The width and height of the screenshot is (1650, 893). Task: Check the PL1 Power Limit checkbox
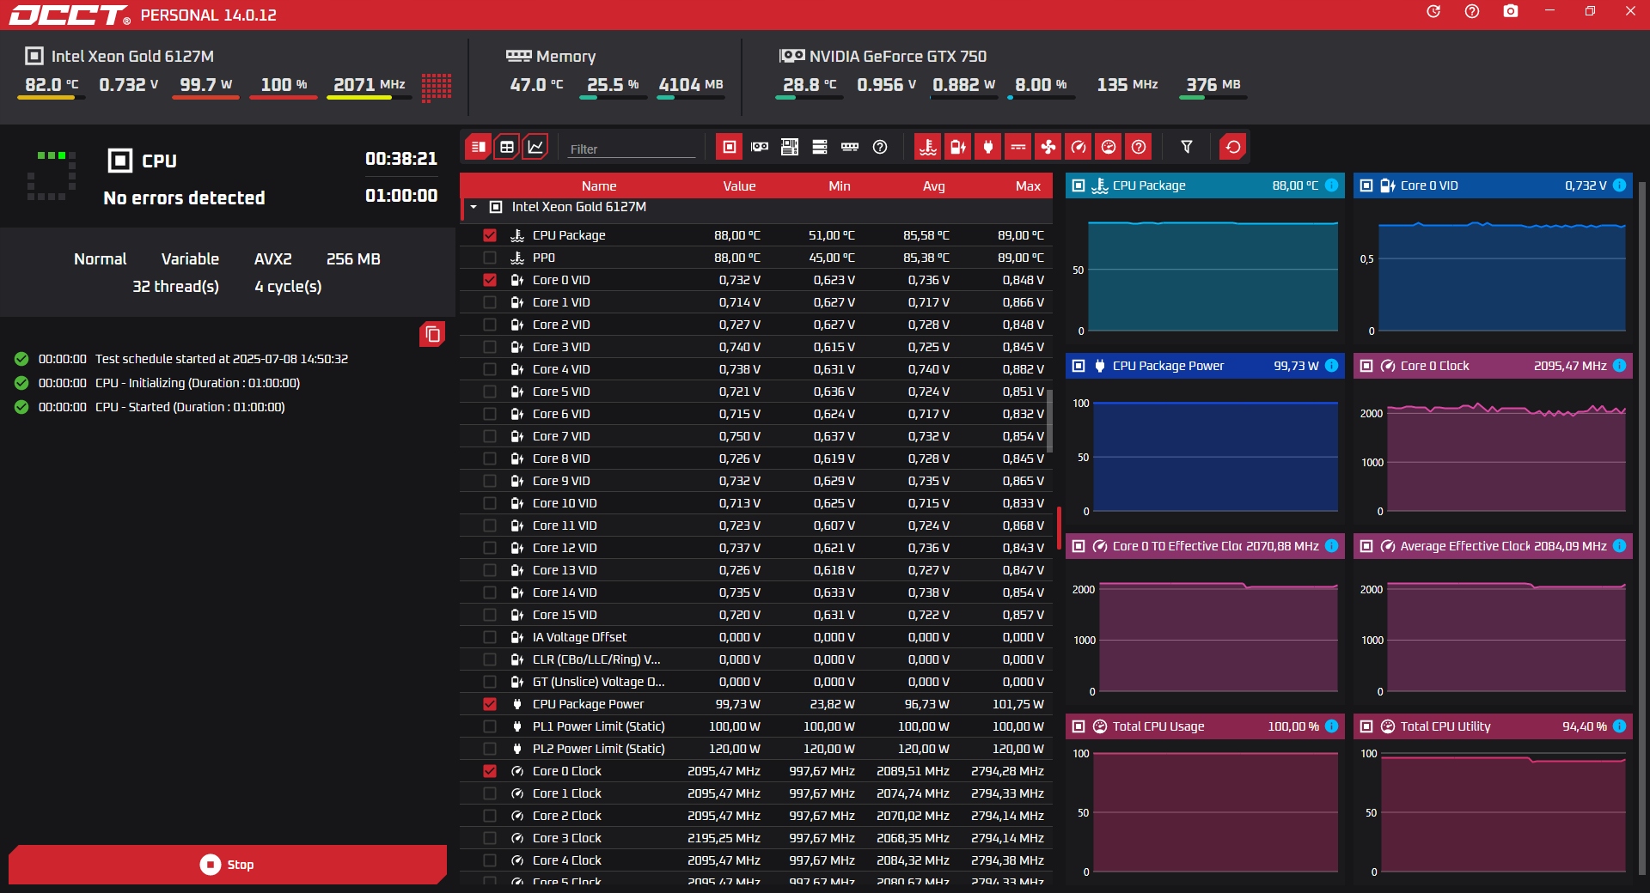[x=490, y=726]
